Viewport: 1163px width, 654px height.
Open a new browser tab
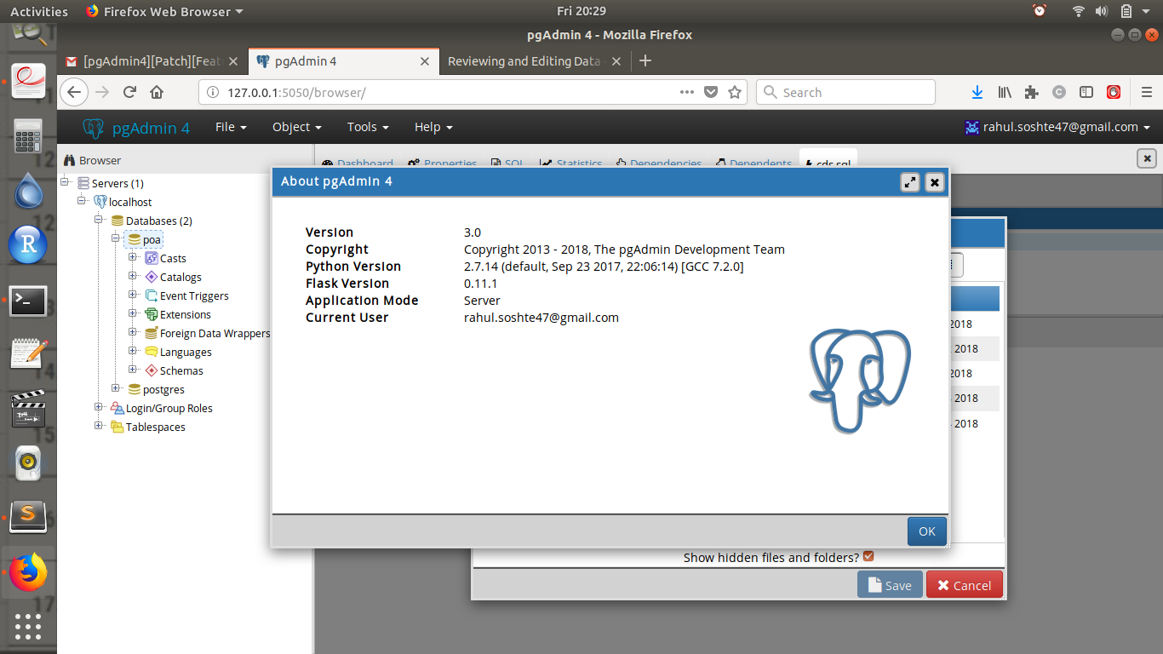tap(645, 60)
